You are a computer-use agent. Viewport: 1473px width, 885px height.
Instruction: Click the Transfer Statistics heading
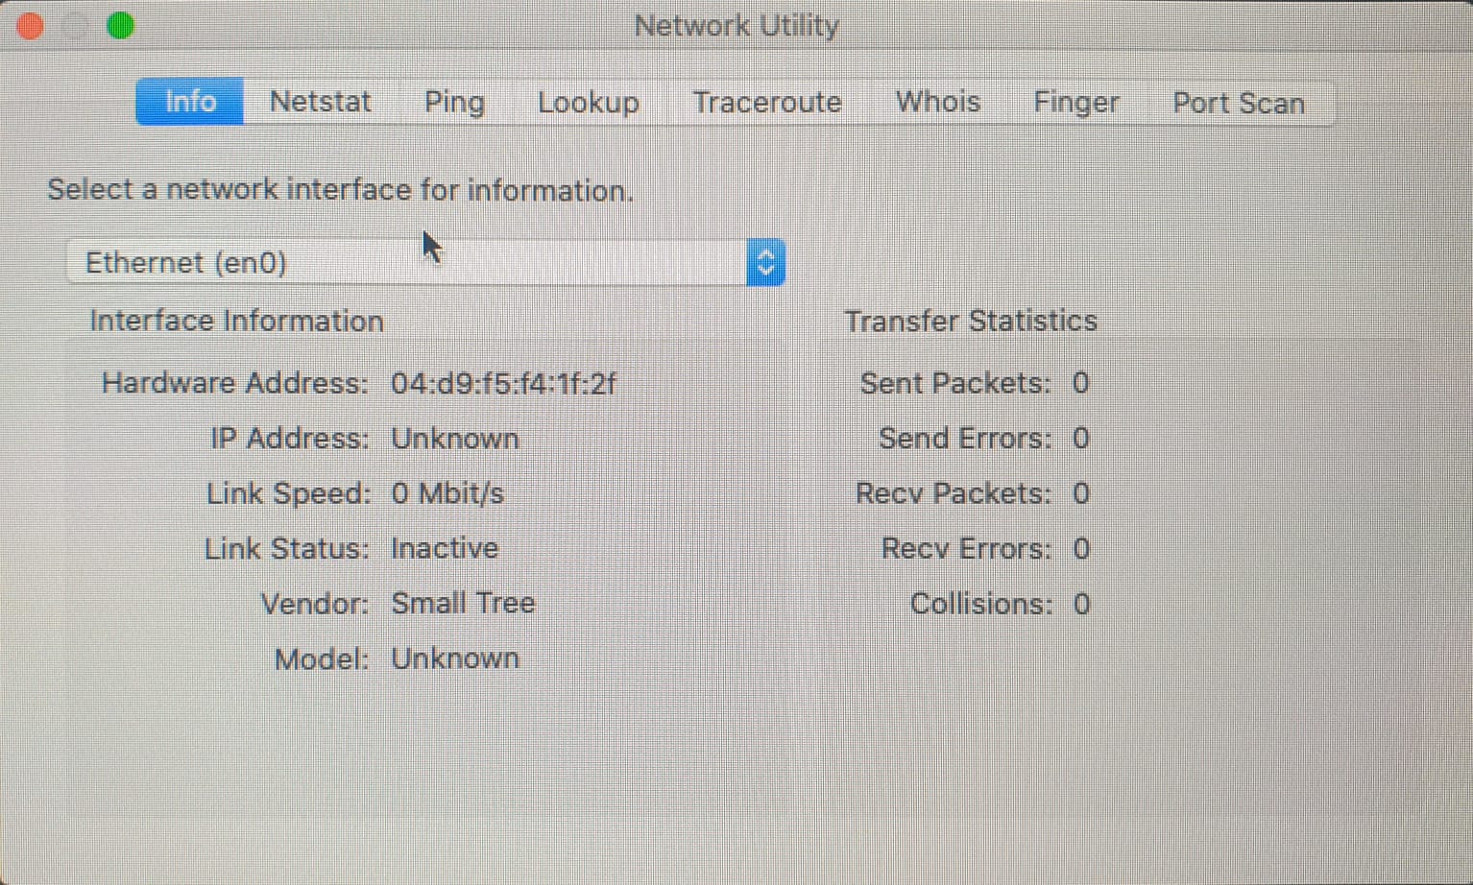970,321
